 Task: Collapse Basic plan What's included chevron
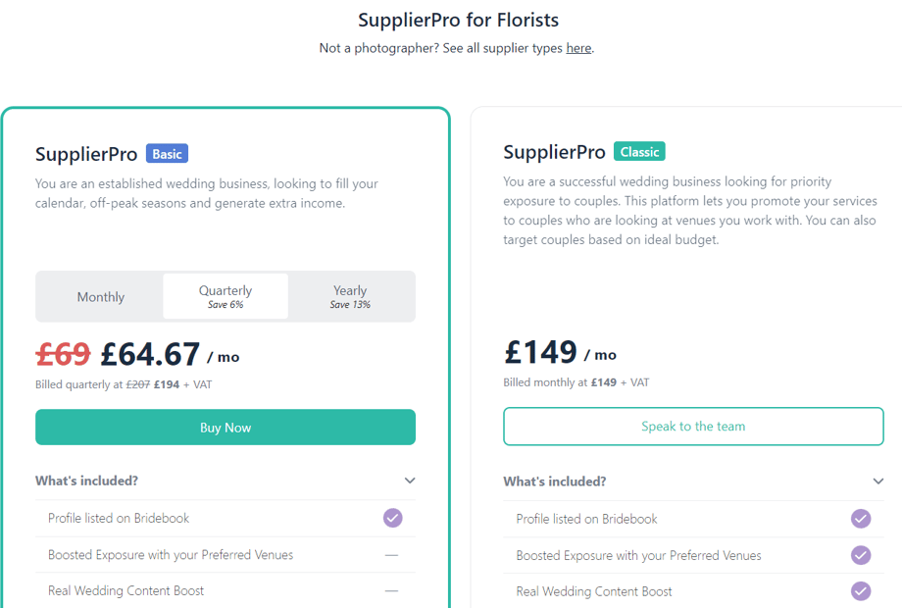pyautogui.click(x=410, y=481)
